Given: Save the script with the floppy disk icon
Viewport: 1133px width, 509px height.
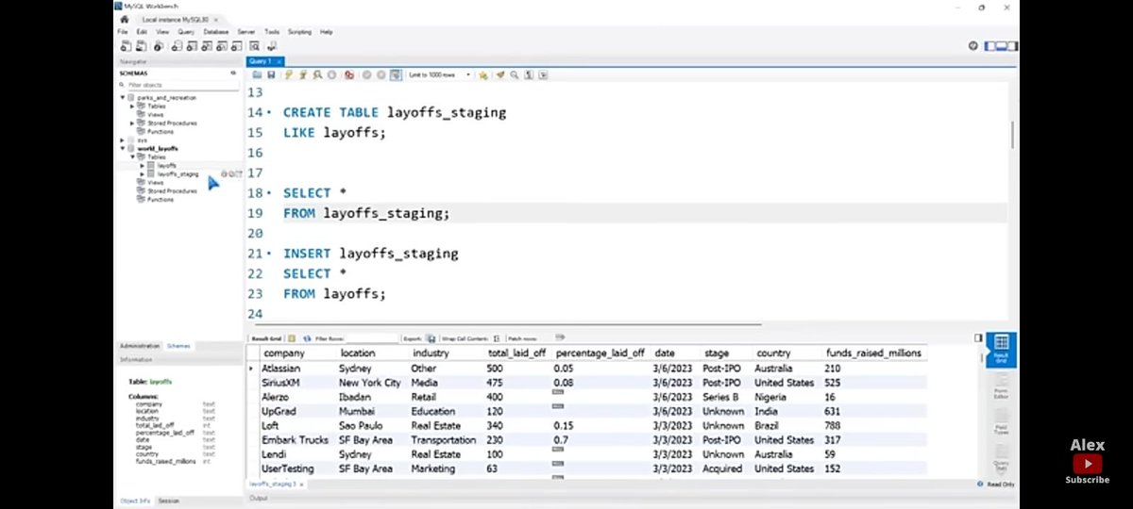Looking at the screenshot, I should pyautogui.click(x=271, y=74).
